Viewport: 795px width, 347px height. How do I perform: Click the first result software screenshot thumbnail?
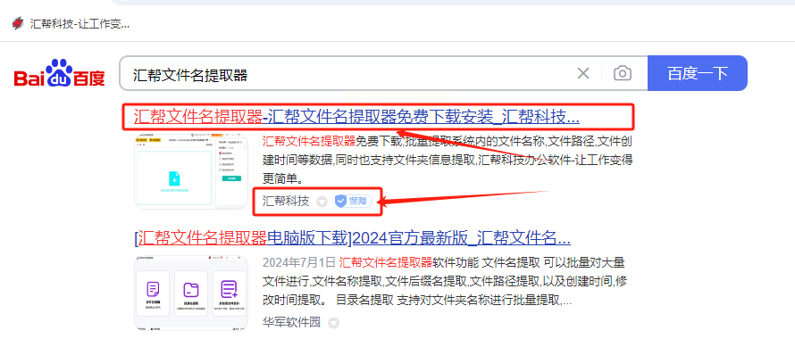point(191,171)
